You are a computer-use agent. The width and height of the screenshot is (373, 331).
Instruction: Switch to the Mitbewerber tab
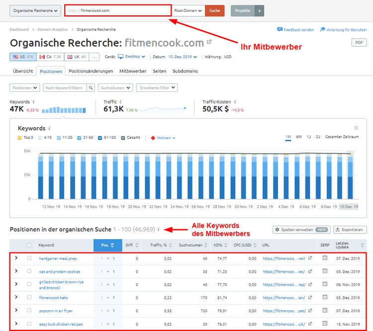point(133,71)
